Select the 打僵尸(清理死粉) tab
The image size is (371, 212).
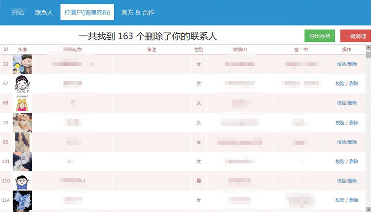(x=87, y=12)
